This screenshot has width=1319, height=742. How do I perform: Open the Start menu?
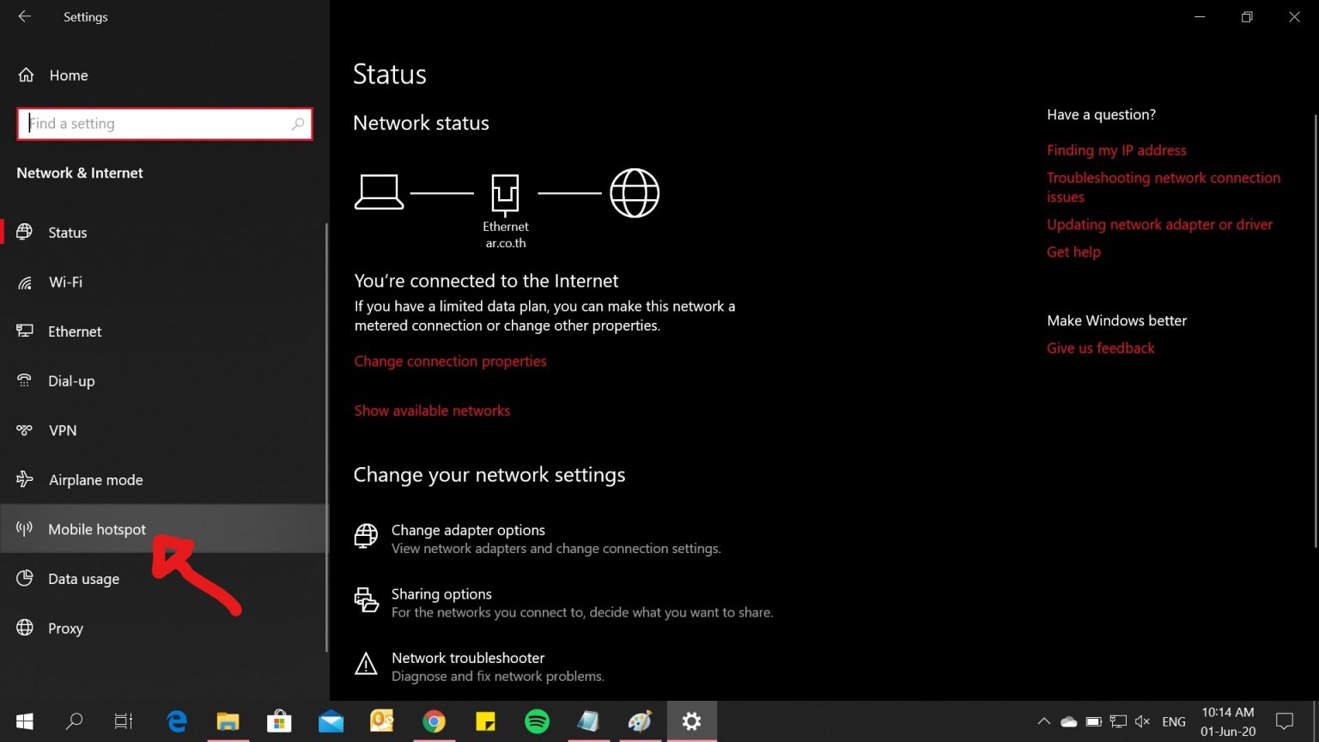[23, 721]
